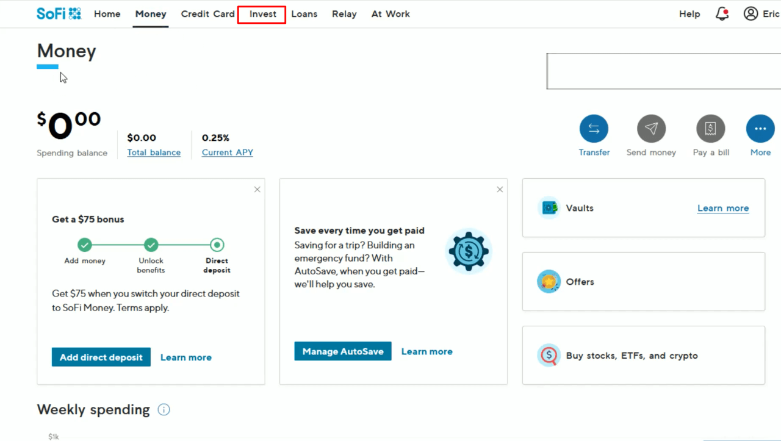The image size is (781, 441).
Task: Click the Total balance link
Action: [154, 152]
